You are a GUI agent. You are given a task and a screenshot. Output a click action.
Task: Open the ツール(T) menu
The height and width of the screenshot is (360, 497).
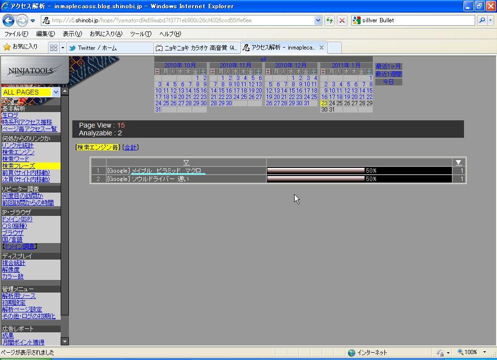tap(141, 34)
